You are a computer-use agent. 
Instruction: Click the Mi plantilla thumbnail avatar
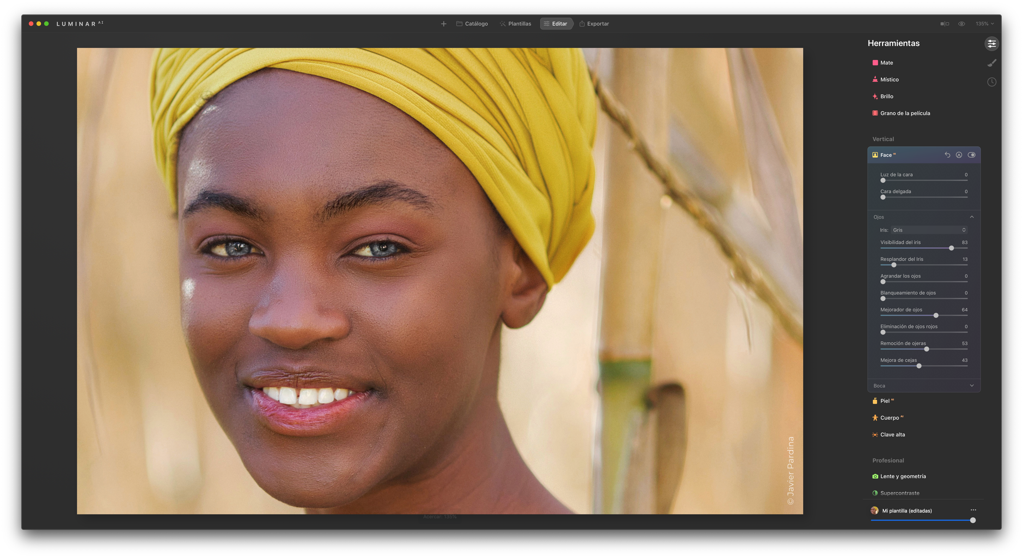pos(874,511)
